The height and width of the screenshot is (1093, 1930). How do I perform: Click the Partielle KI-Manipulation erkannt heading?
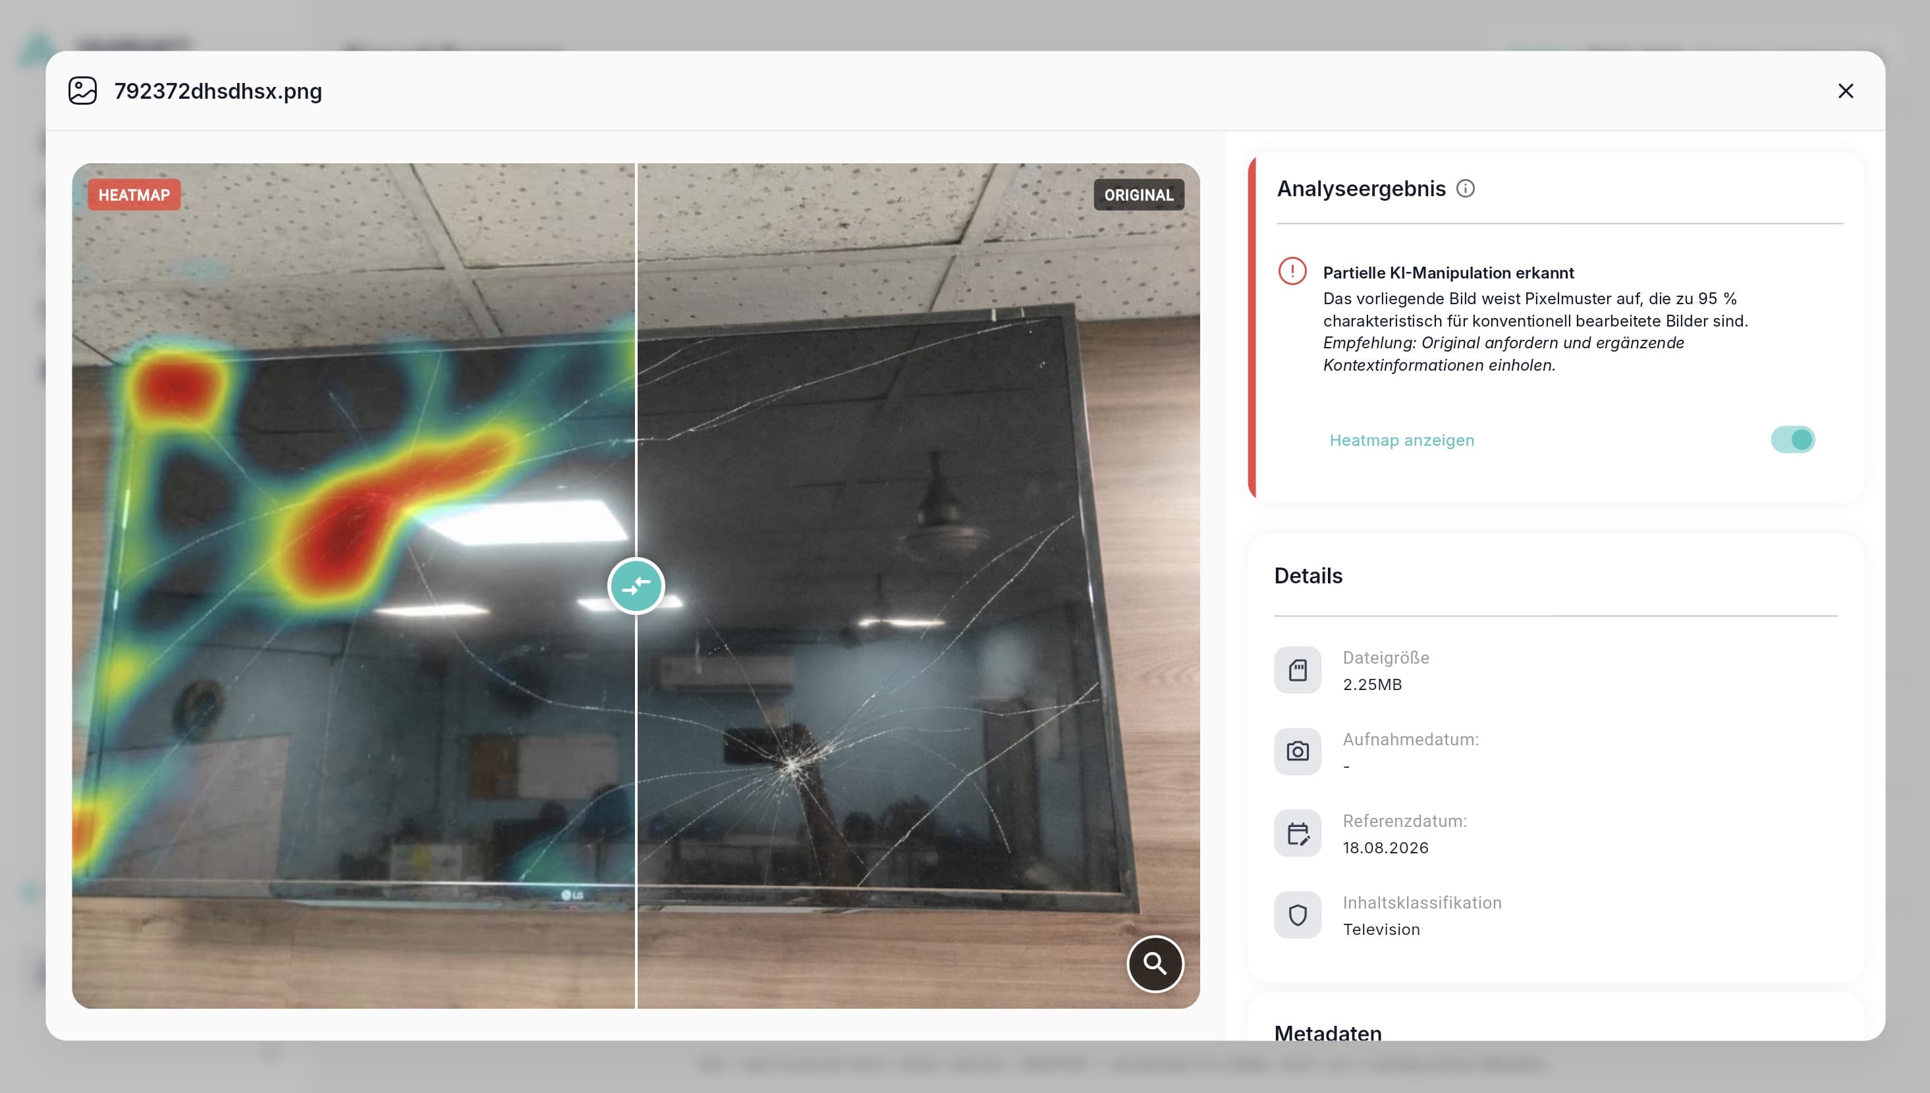[x=1448, y=273]
